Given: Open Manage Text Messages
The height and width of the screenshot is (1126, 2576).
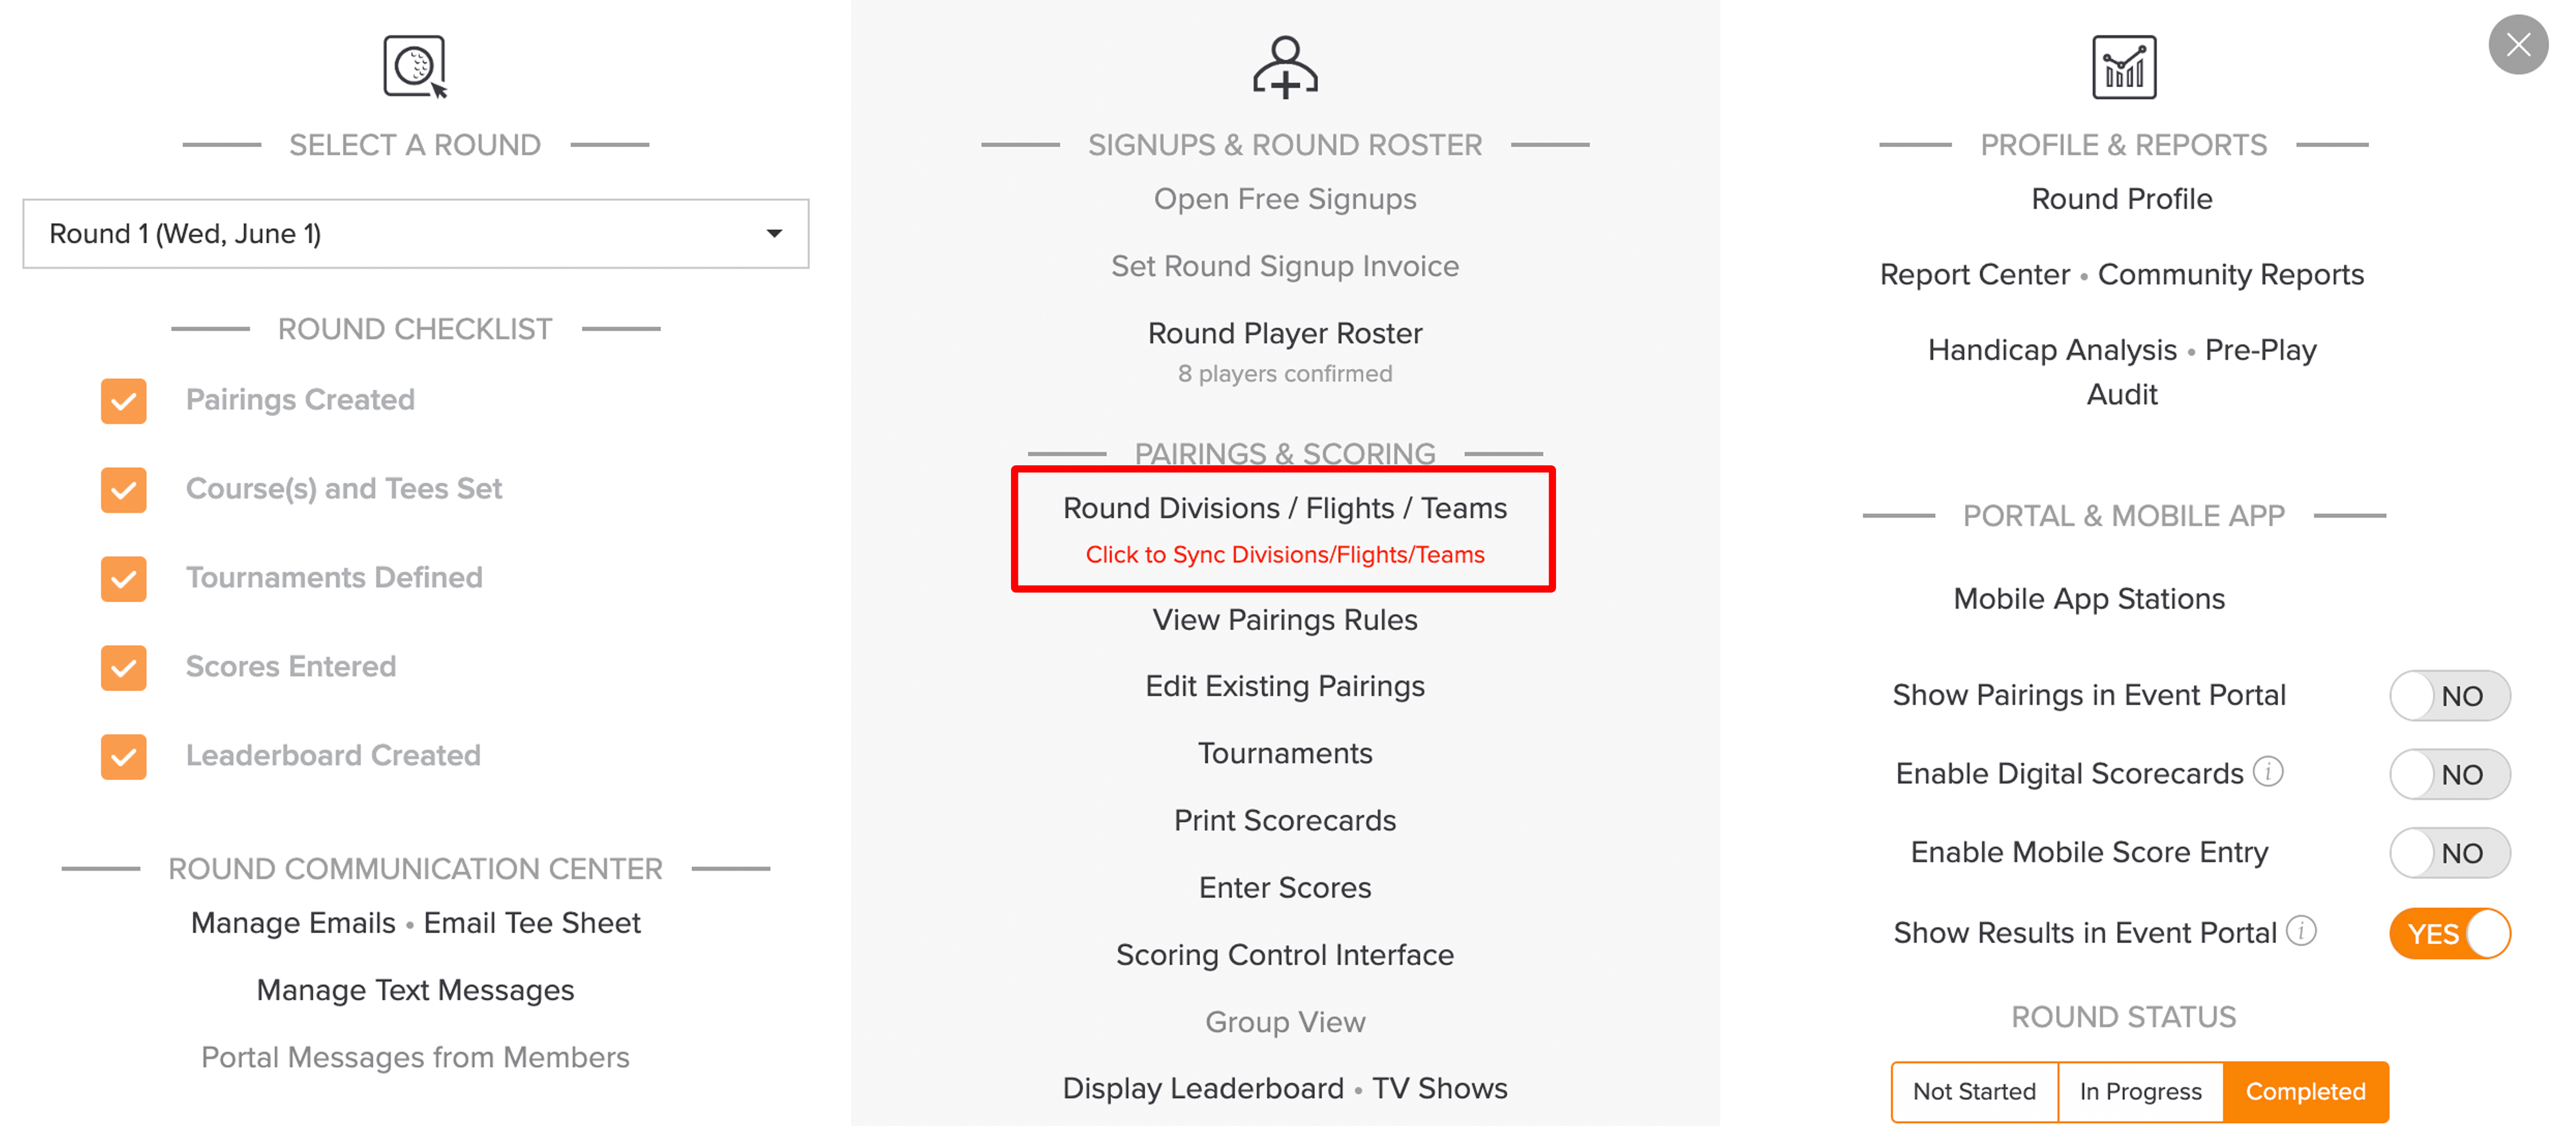Looking at the screenshot, I should click(x=415, y=990).
